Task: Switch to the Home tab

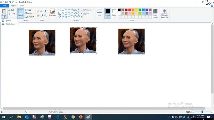Action: pyautogui.click(x=13, y=6)
